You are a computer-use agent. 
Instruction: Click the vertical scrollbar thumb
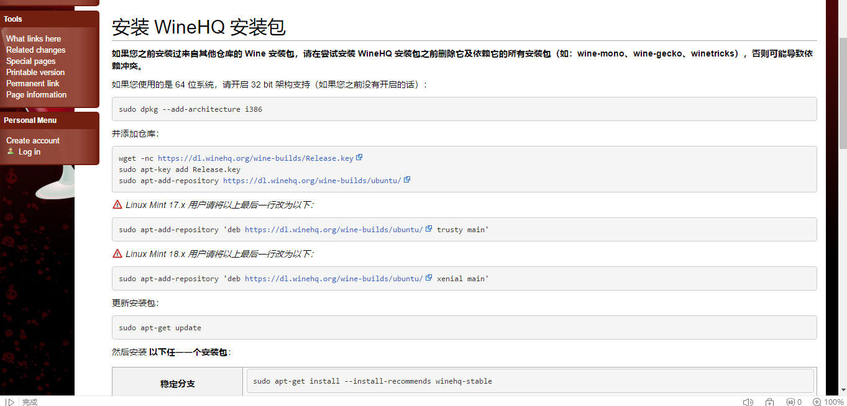[843, 93]
